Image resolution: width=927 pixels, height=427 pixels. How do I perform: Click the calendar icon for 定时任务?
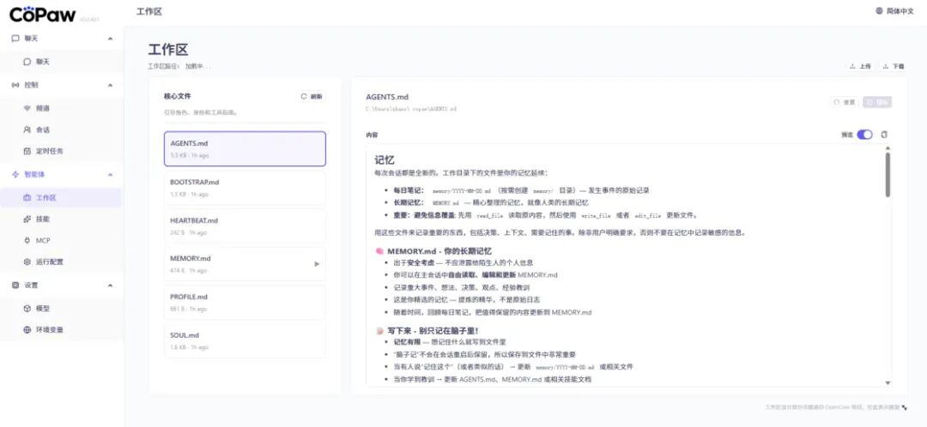click(27, 151)
